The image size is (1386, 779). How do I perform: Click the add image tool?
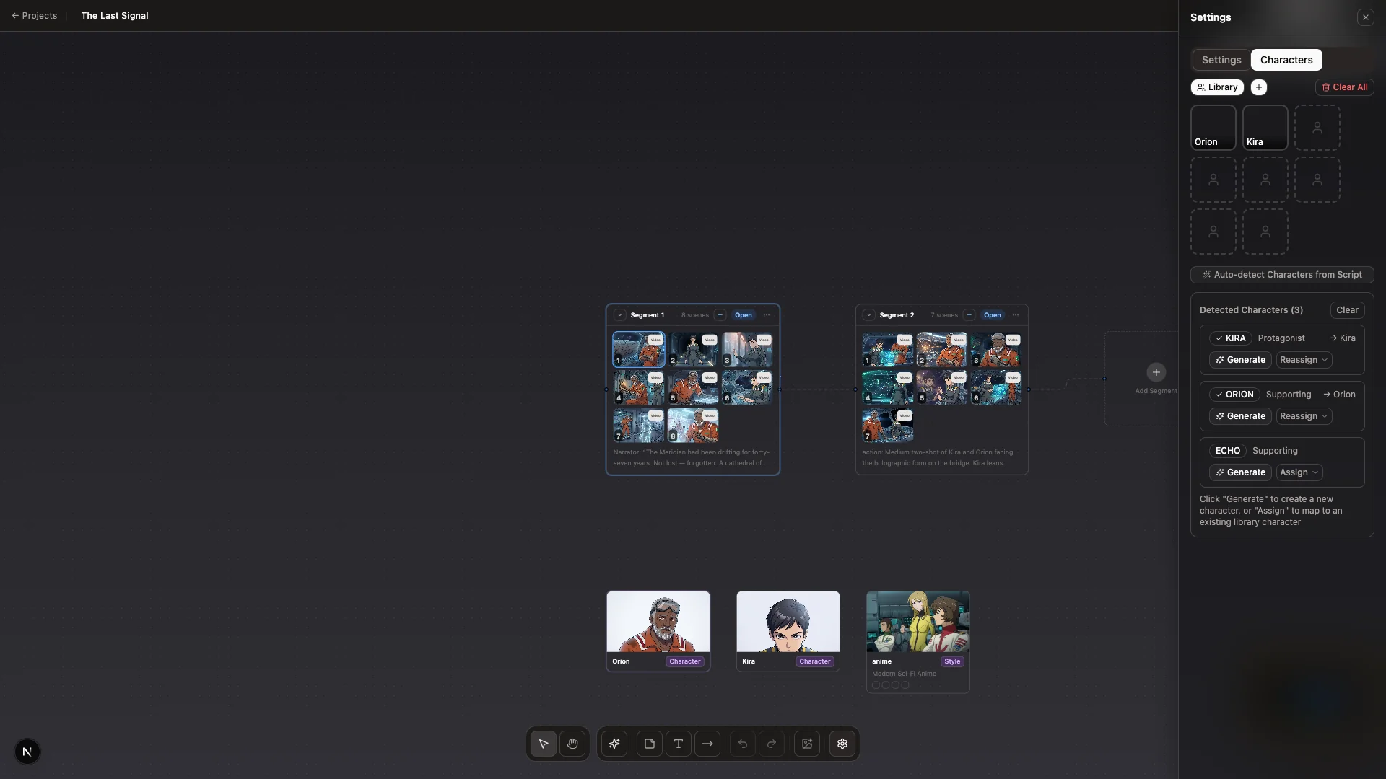click(807, 744)
